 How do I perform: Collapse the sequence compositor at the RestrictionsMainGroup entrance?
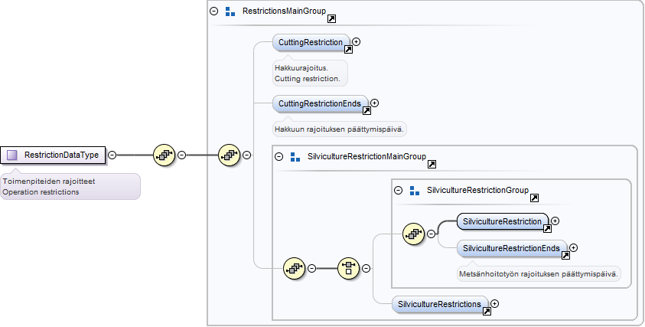tap(246, 155)
